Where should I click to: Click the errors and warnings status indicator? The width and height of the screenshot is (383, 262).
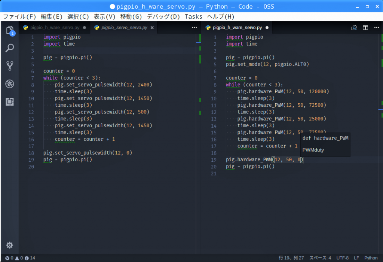[x=20, y=258]
